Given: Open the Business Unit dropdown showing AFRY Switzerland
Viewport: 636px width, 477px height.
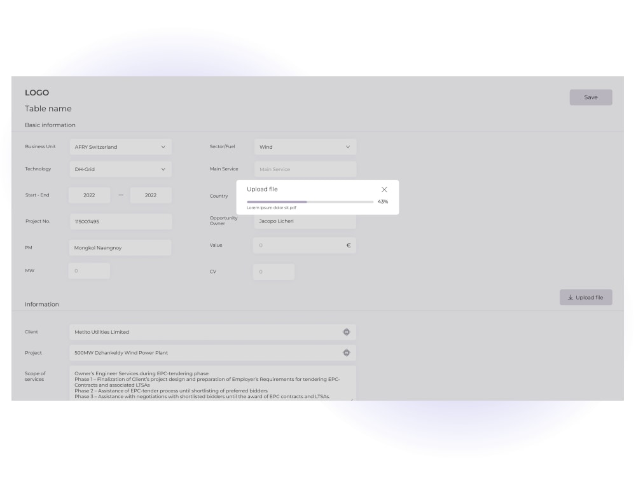Looking at the screenshot, I should 121,147.
